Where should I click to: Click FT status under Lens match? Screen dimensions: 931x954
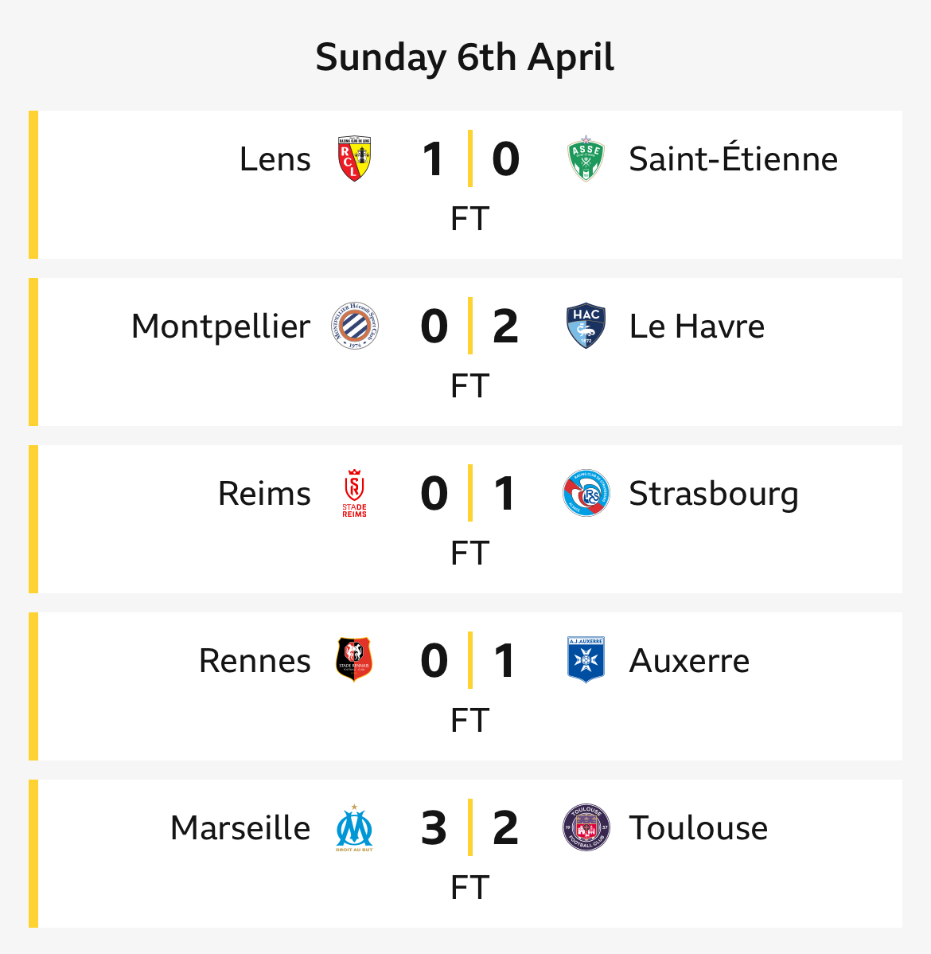469,218
